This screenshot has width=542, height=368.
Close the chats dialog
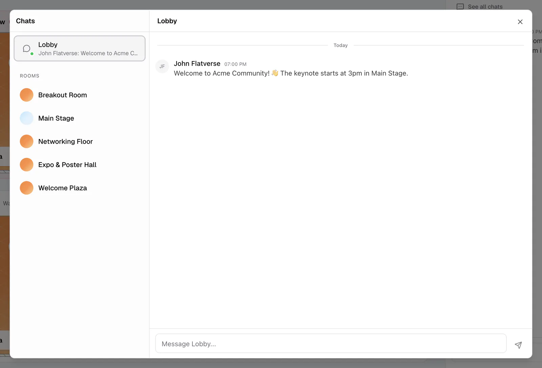(x=520, y=22)
